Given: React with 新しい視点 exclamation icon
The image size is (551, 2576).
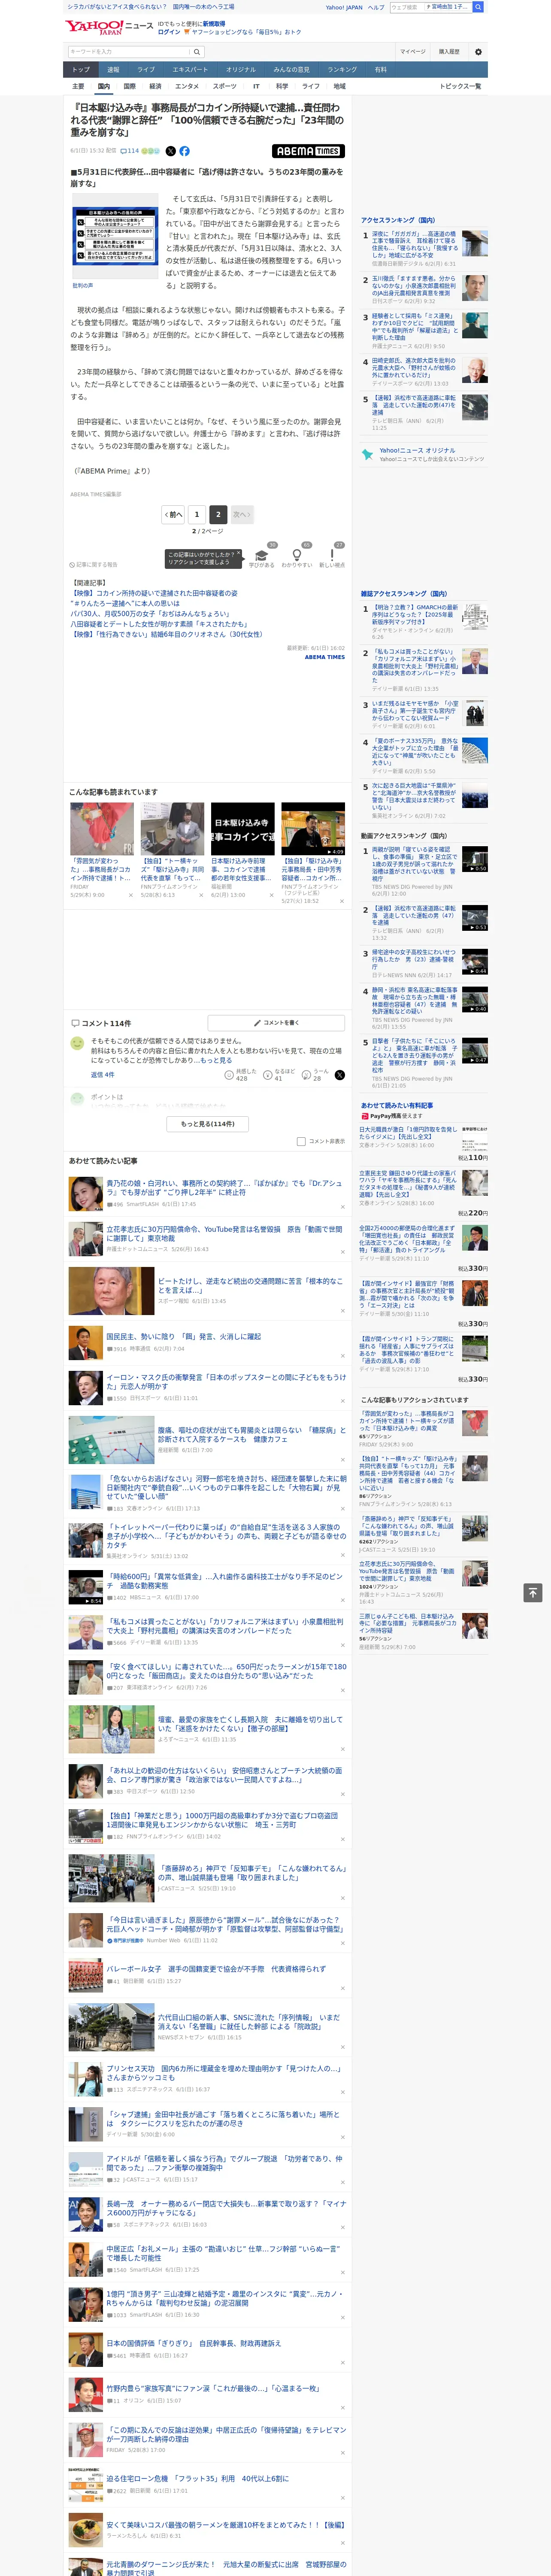Looking at the screenshot, I should click(x=332, y=555).
